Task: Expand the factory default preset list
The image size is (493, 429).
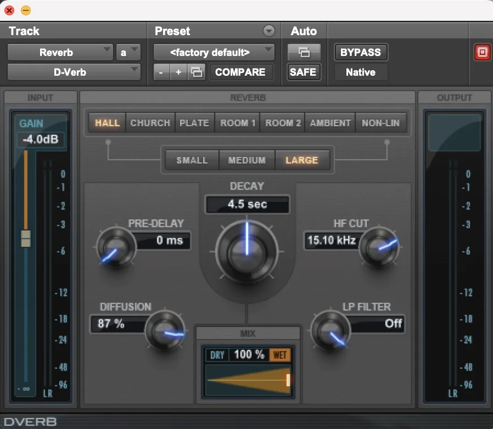Action: coord(214,53)
